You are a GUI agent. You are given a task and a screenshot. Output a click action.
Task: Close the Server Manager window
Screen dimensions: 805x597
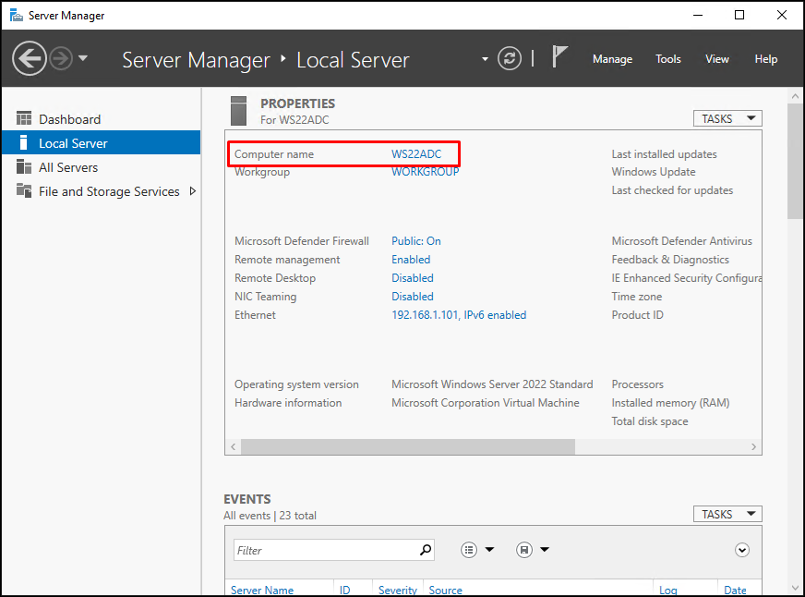tap(781, 16)
